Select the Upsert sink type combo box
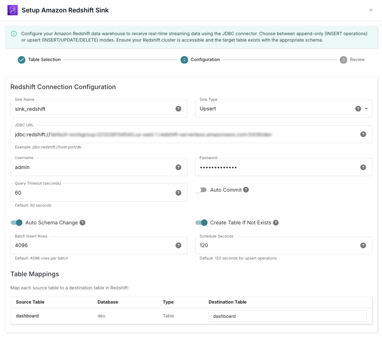382x338 pixels. point(284,109)
